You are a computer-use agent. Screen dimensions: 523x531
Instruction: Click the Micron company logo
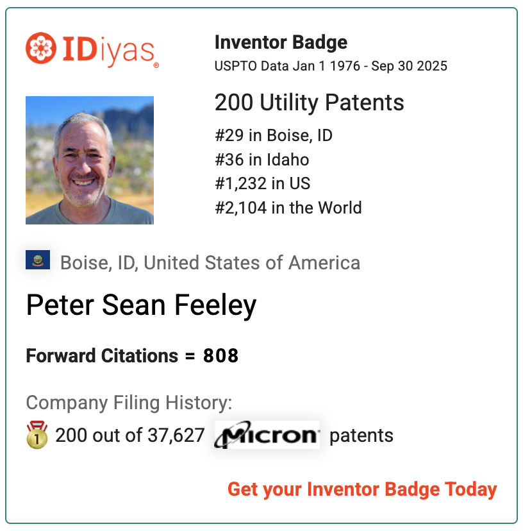(x=267, y=435)
